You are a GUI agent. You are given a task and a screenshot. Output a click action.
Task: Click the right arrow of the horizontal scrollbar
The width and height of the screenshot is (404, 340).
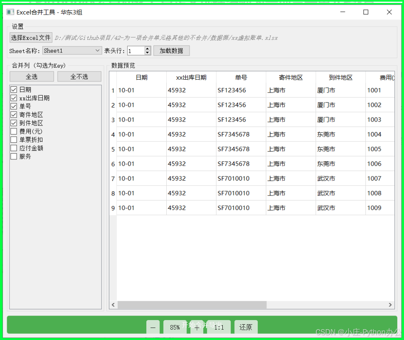point(390,305)
